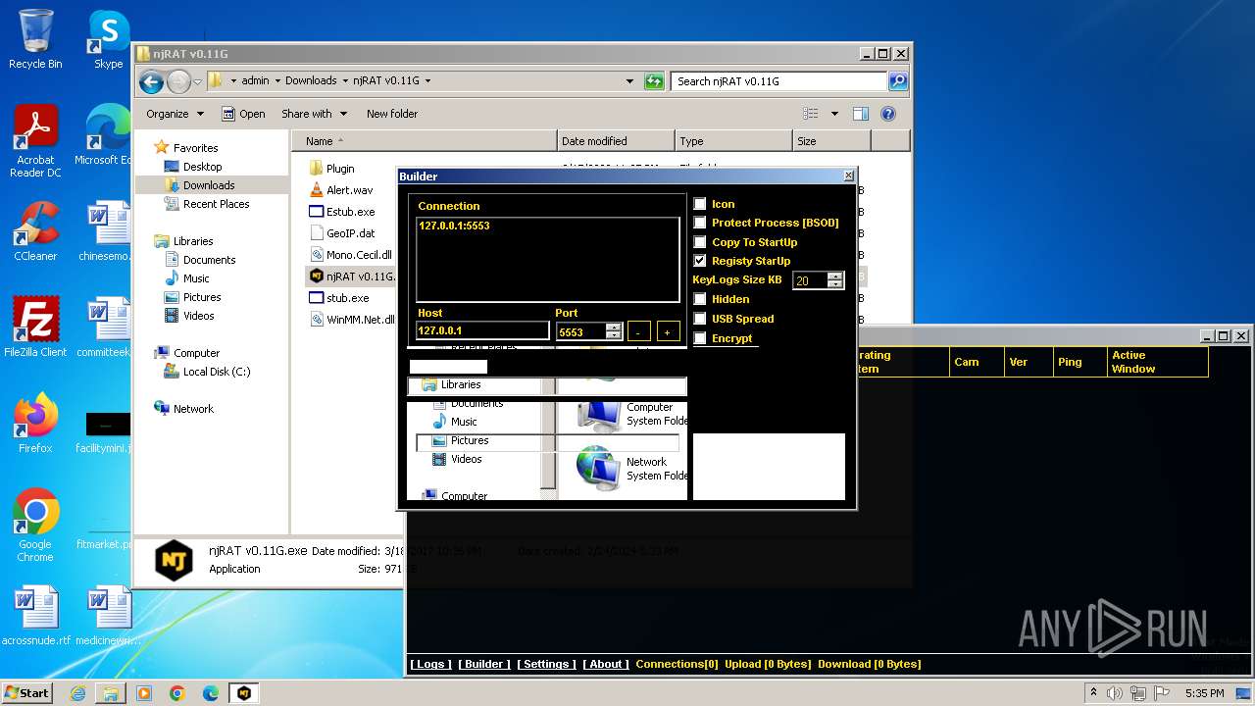The width and height of the screenshot is (1255, 706).
Task: Select the GeoIP.dat file
Action: pyautogui.click(x=349, y=233)
